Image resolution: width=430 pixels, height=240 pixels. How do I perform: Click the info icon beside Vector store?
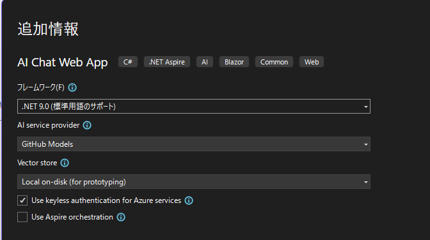(65, 163)
